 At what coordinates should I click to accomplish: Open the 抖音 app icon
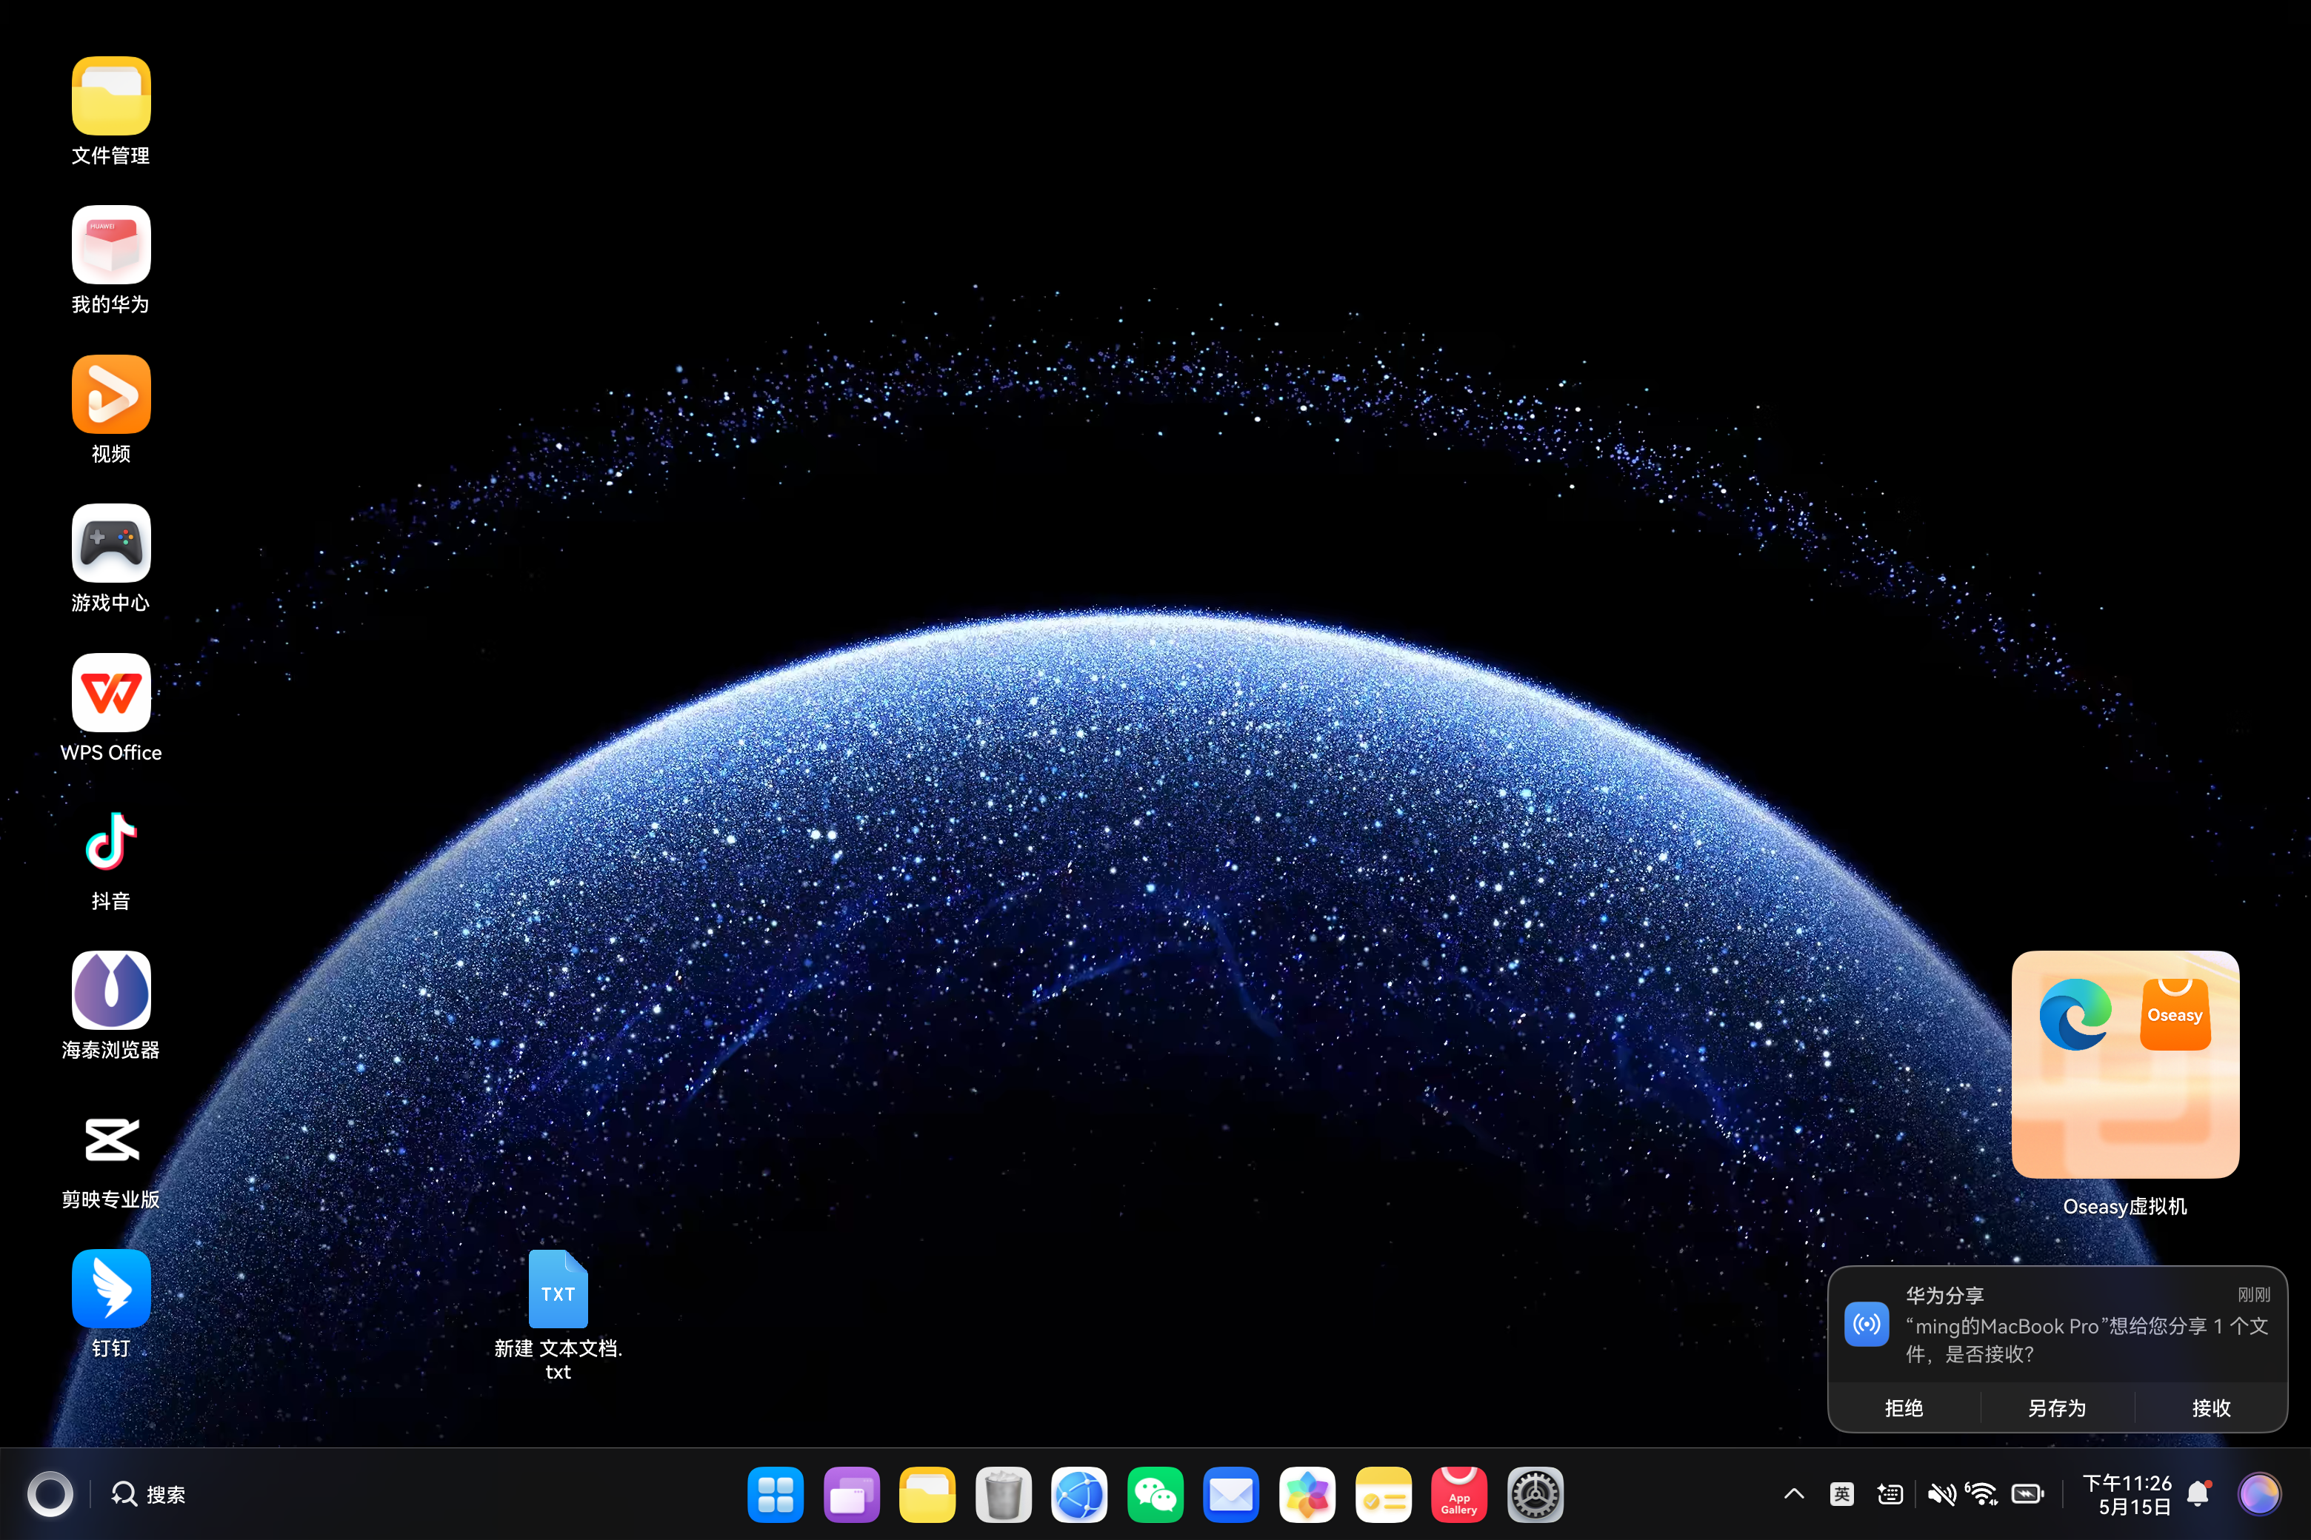111,842
